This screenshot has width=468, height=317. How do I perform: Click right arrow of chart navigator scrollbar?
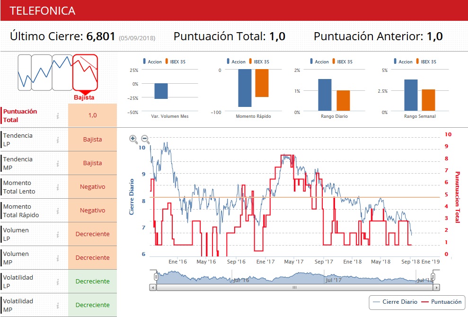coord(436,288)
